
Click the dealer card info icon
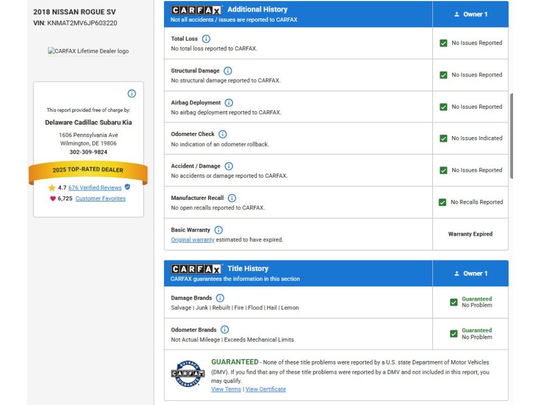[x=132, y=93]
